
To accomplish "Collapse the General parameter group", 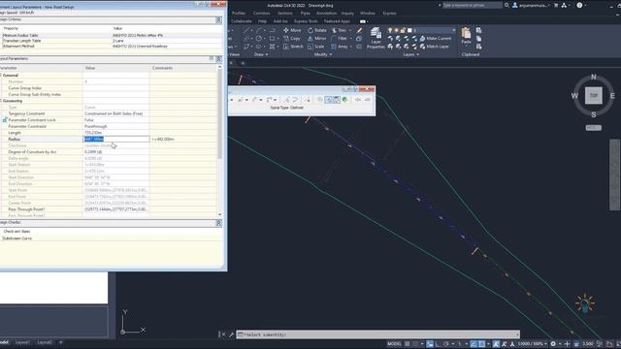I will (1, 76).
